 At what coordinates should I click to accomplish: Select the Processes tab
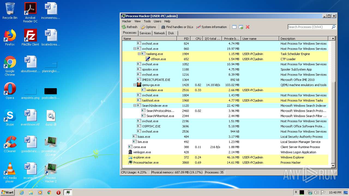pyautogui.click(x=130, y=33)
